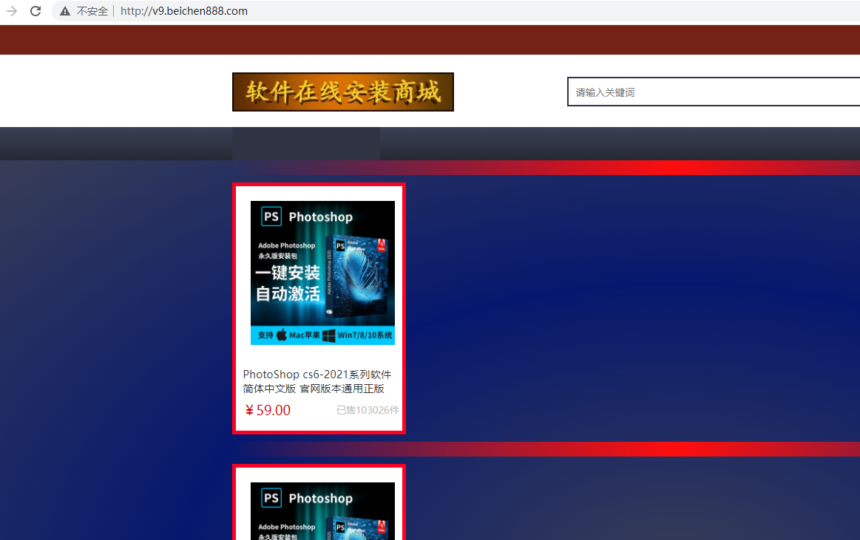Open the first Photoshop product thumbnail
The width and height of the screenshot is (860, 540).
(x=322, y=273)
